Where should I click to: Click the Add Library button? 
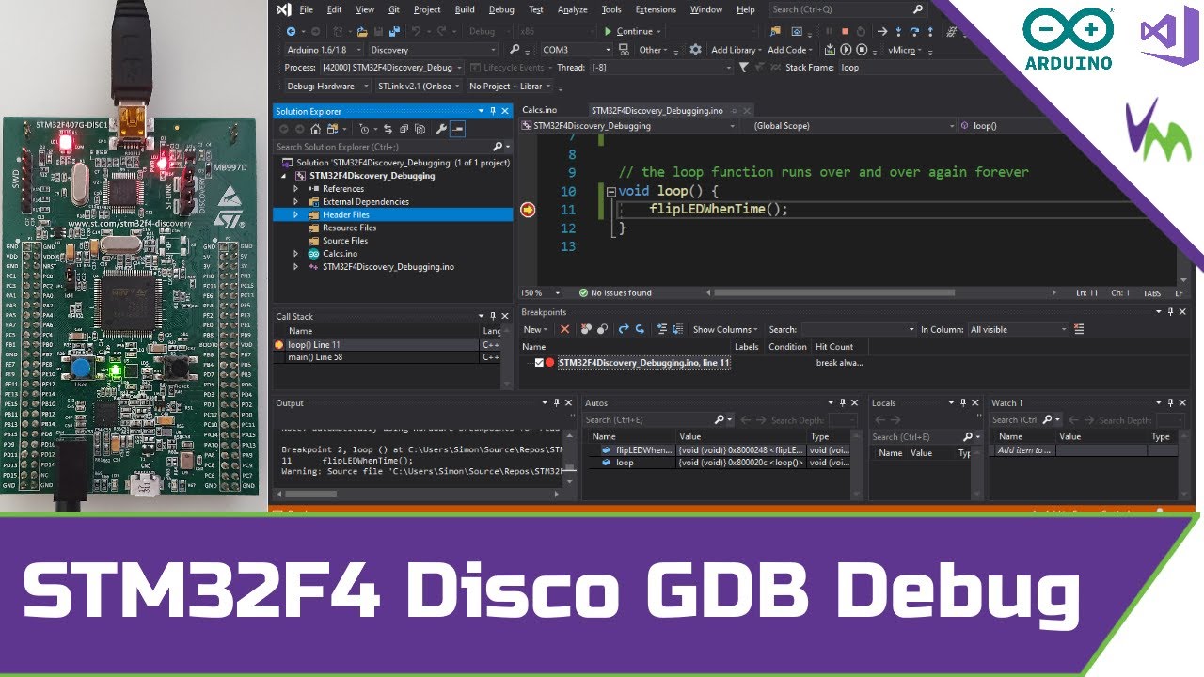(737, 50)
